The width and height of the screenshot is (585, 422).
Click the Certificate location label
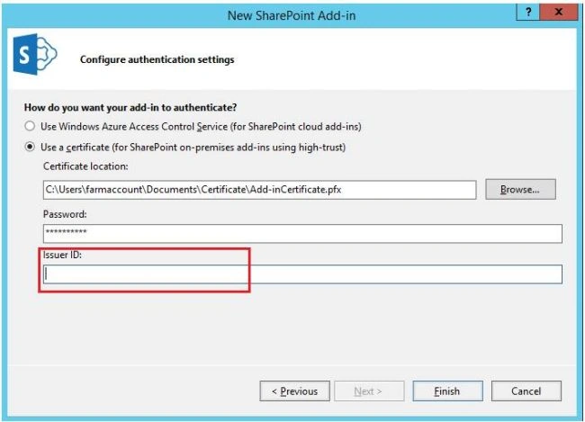(85, 166)
